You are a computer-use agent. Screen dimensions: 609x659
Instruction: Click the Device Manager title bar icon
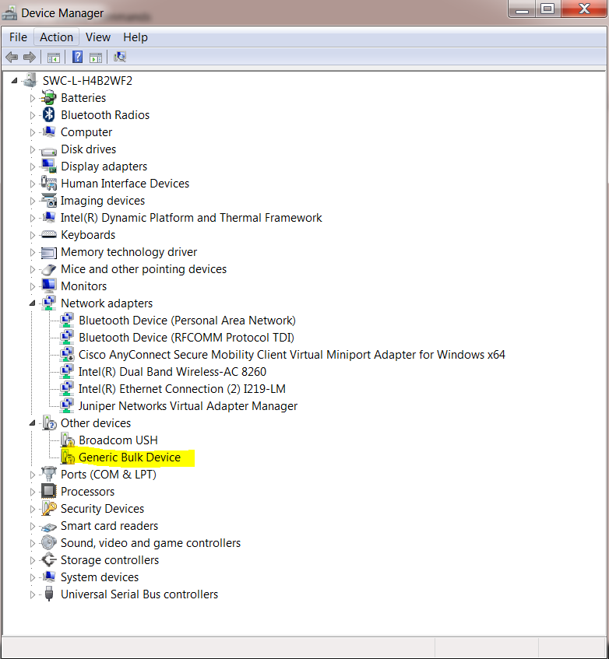[9, 13]
